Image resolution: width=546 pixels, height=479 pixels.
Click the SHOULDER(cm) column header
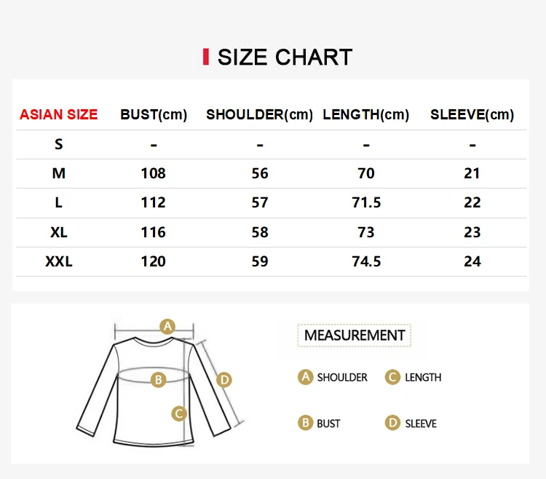coord(259,114)
